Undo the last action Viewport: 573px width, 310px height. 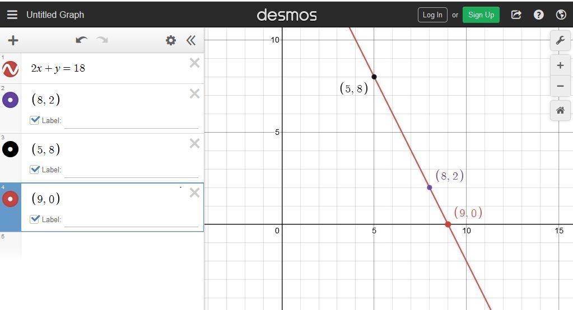(81, 40)
